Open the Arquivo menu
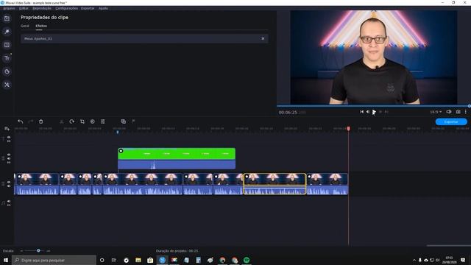This screenshot has height=265, width=471. click(9, 8)
